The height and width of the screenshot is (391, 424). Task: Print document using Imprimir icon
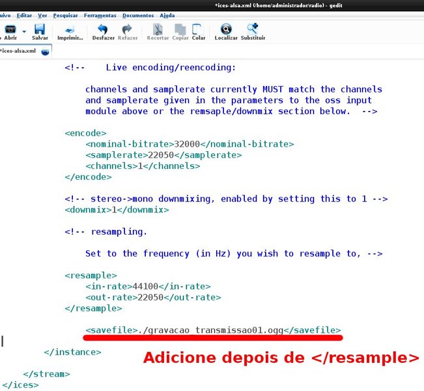[70, 30]
